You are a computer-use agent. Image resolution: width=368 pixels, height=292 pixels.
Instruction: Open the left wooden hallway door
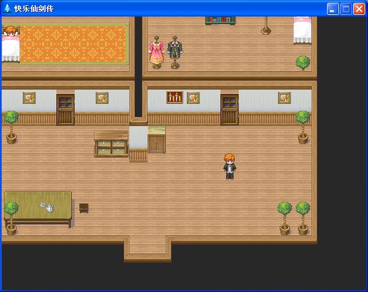click(66, 109)
